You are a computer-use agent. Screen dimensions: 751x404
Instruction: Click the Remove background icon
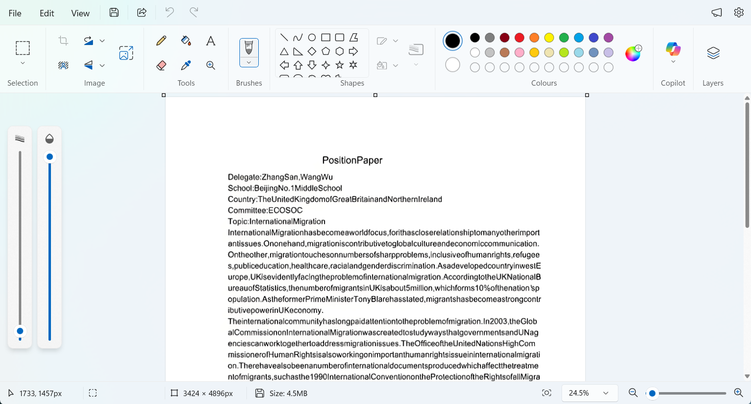pos(63,65)
